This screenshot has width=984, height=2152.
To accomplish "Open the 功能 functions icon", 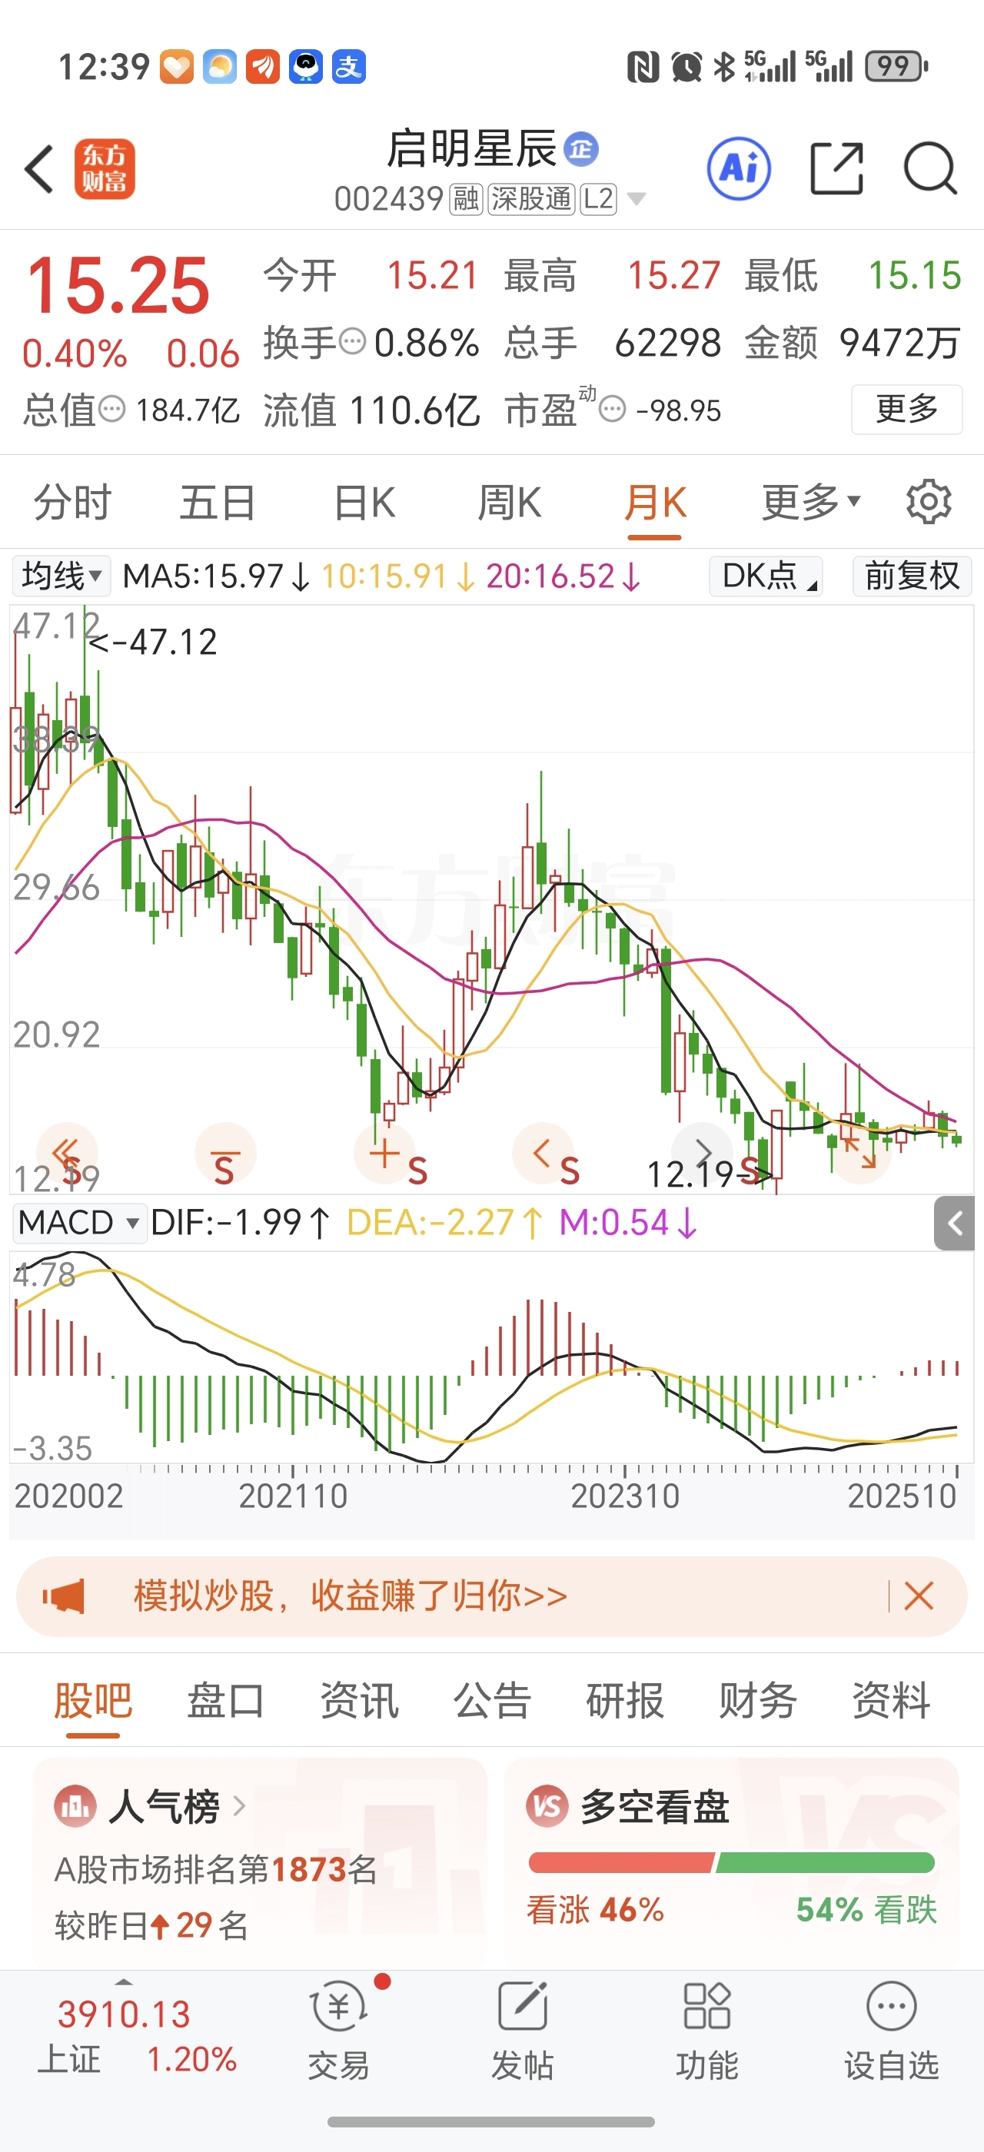I will (706, 2031).
